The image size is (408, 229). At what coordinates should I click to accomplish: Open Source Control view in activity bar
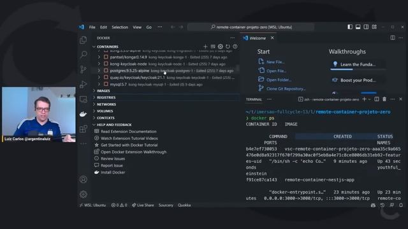point(84,69)
